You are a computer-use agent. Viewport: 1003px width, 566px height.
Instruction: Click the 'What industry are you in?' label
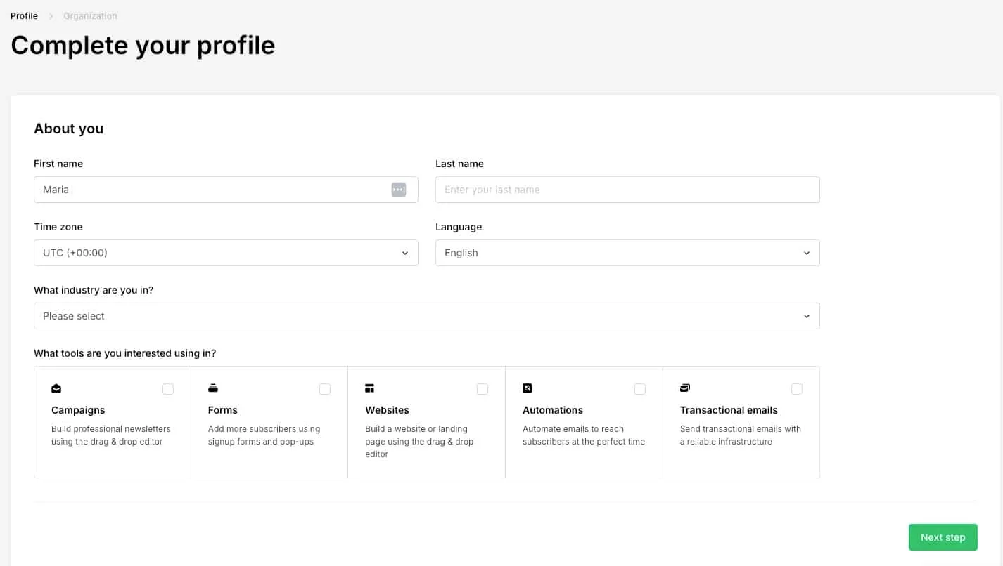click(x=94, y=290)
